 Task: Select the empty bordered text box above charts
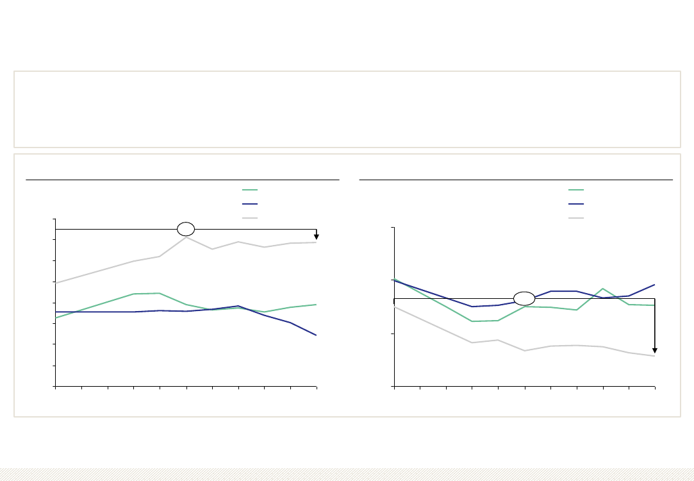point(347,109)
